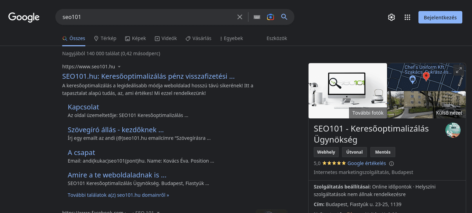Start the search with the magnifier icon

pyautogui.click(x=284, y=17)
